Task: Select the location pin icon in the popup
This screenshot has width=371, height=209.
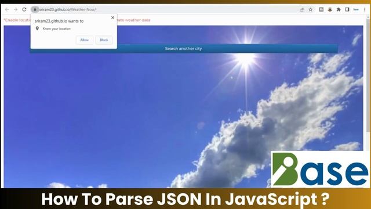Action: click(x=37, y=28)
